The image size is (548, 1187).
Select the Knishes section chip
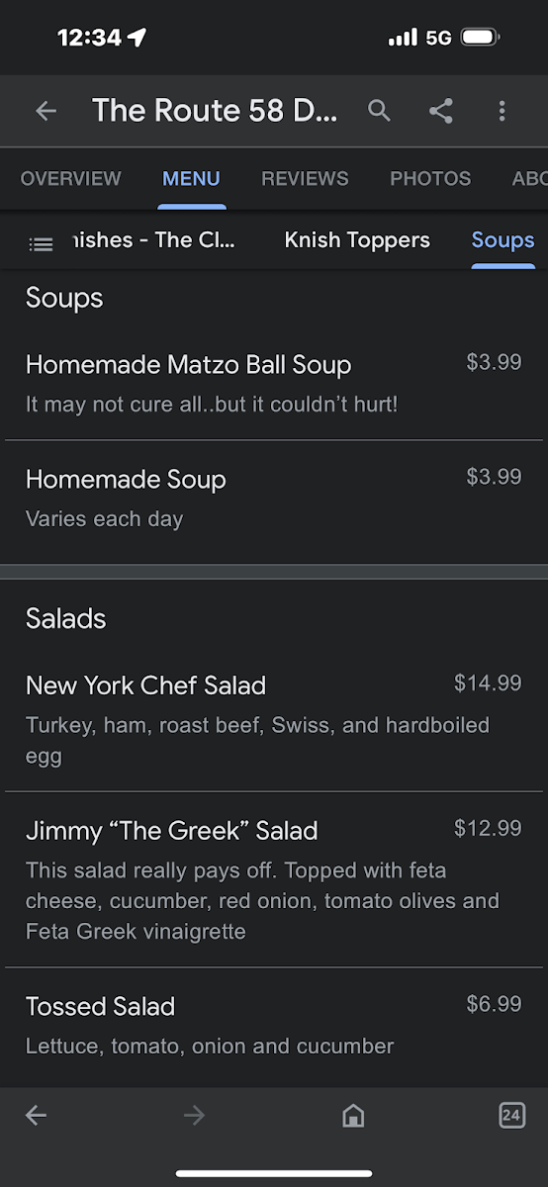[156, 240]
